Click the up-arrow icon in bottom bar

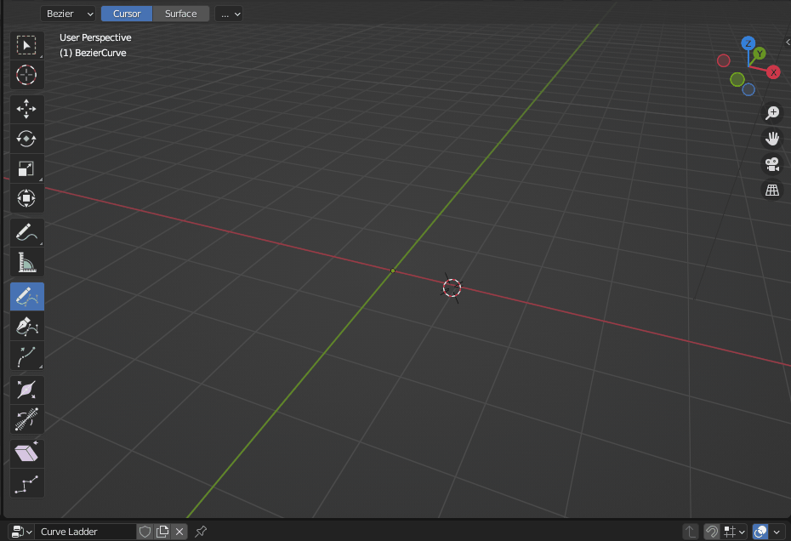coord(690,532)
